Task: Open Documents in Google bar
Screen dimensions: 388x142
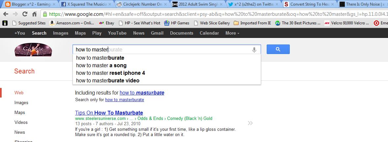Action: [x=182, y=33]
